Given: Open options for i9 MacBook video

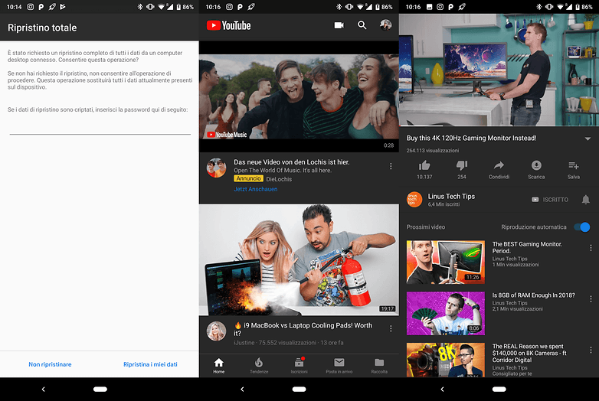Looking at the screenshot, I should pyautogui.click(x=391, y=328).
